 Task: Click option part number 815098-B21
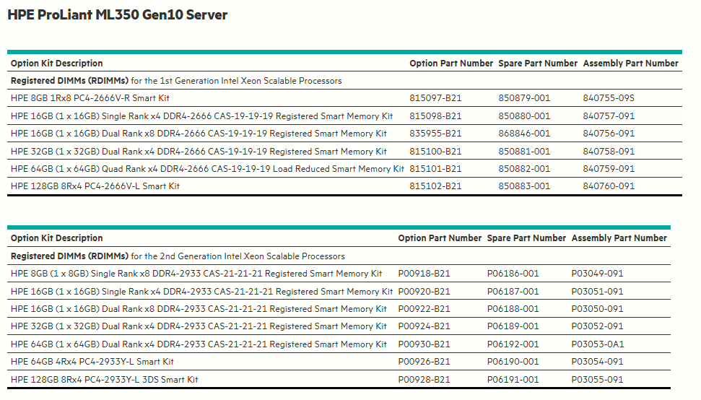coord(435,116)
